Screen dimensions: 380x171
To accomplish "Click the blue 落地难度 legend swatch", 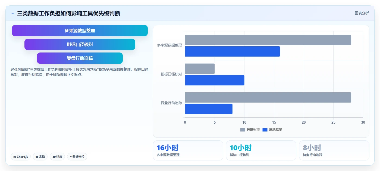I will click(265, 130).
